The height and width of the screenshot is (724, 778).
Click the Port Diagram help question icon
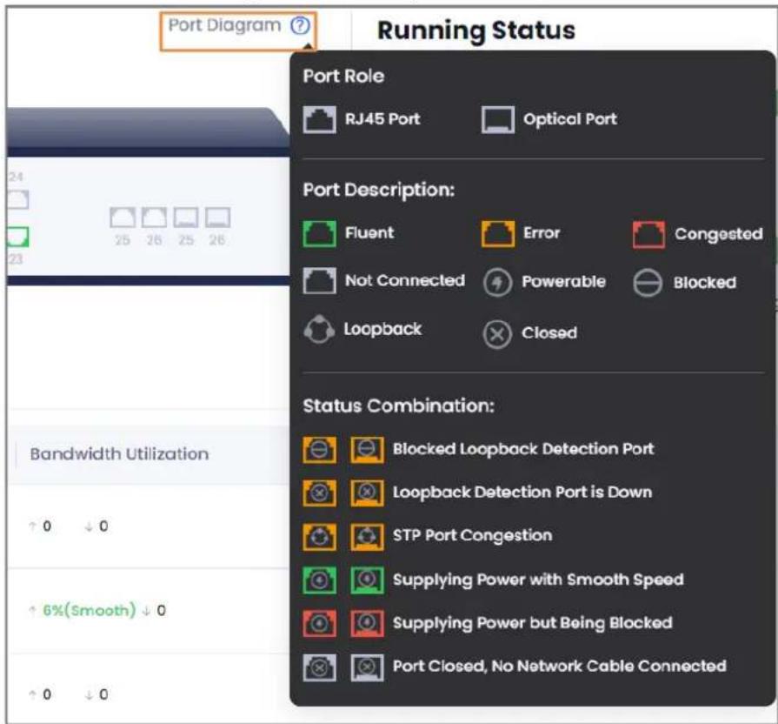click(300, 25)
